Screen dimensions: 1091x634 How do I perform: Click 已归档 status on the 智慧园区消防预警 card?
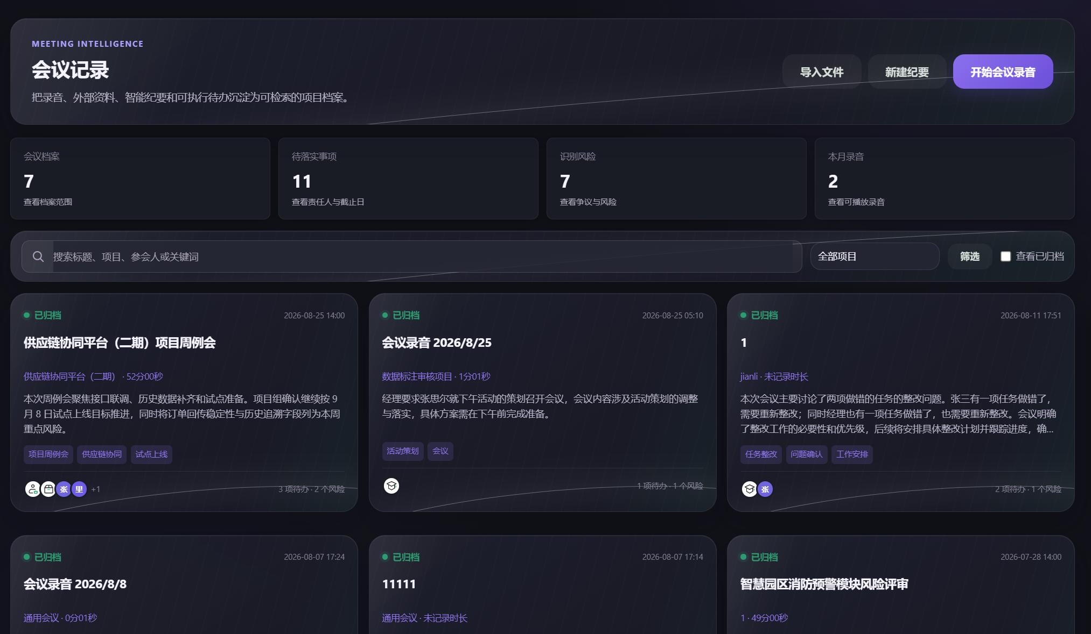[759, 557]
